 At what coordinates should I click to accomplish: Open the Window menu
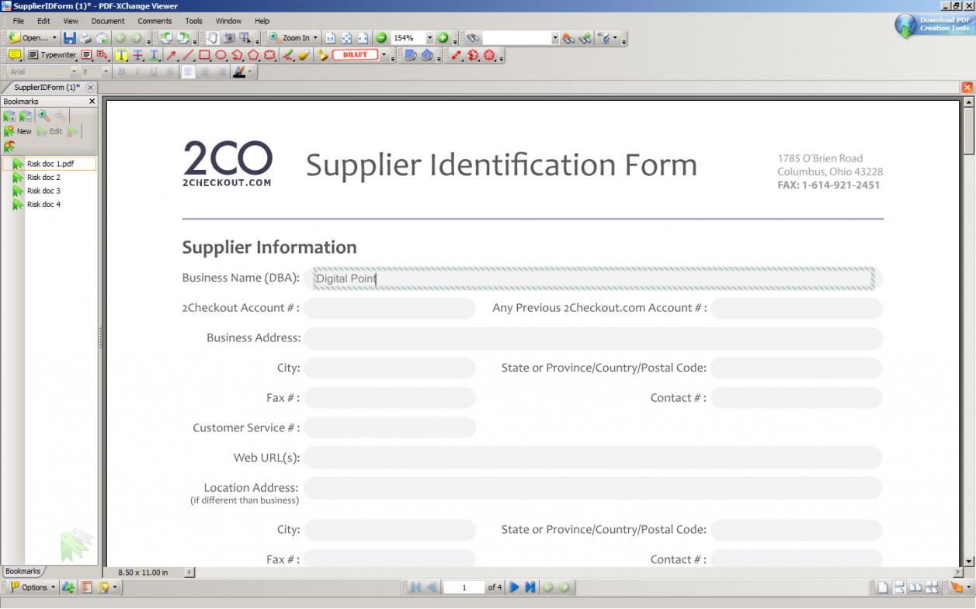(228, 21)
